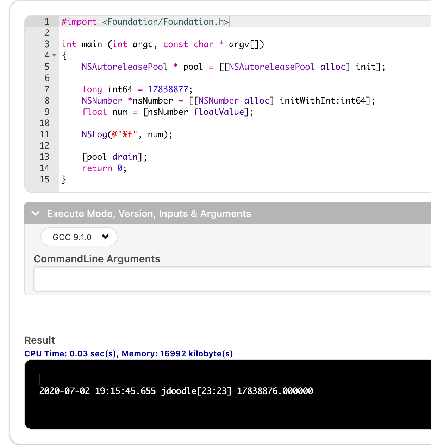Click the return 0 statement

click(x=104, y=168)
